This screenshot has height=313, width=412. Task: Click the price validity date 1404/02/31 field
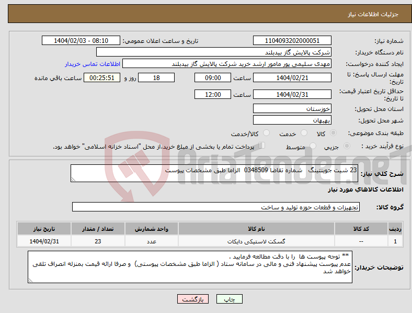pos(292,94)
